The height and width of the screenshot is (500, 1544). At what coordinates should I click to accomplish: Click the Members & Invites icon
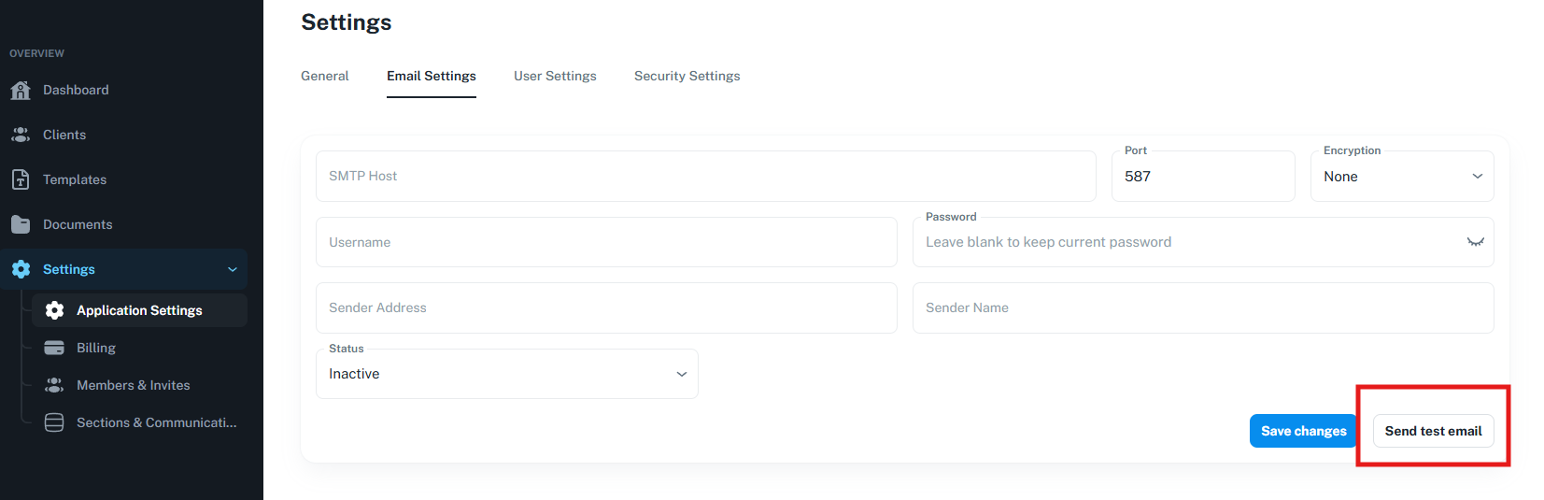54,385
